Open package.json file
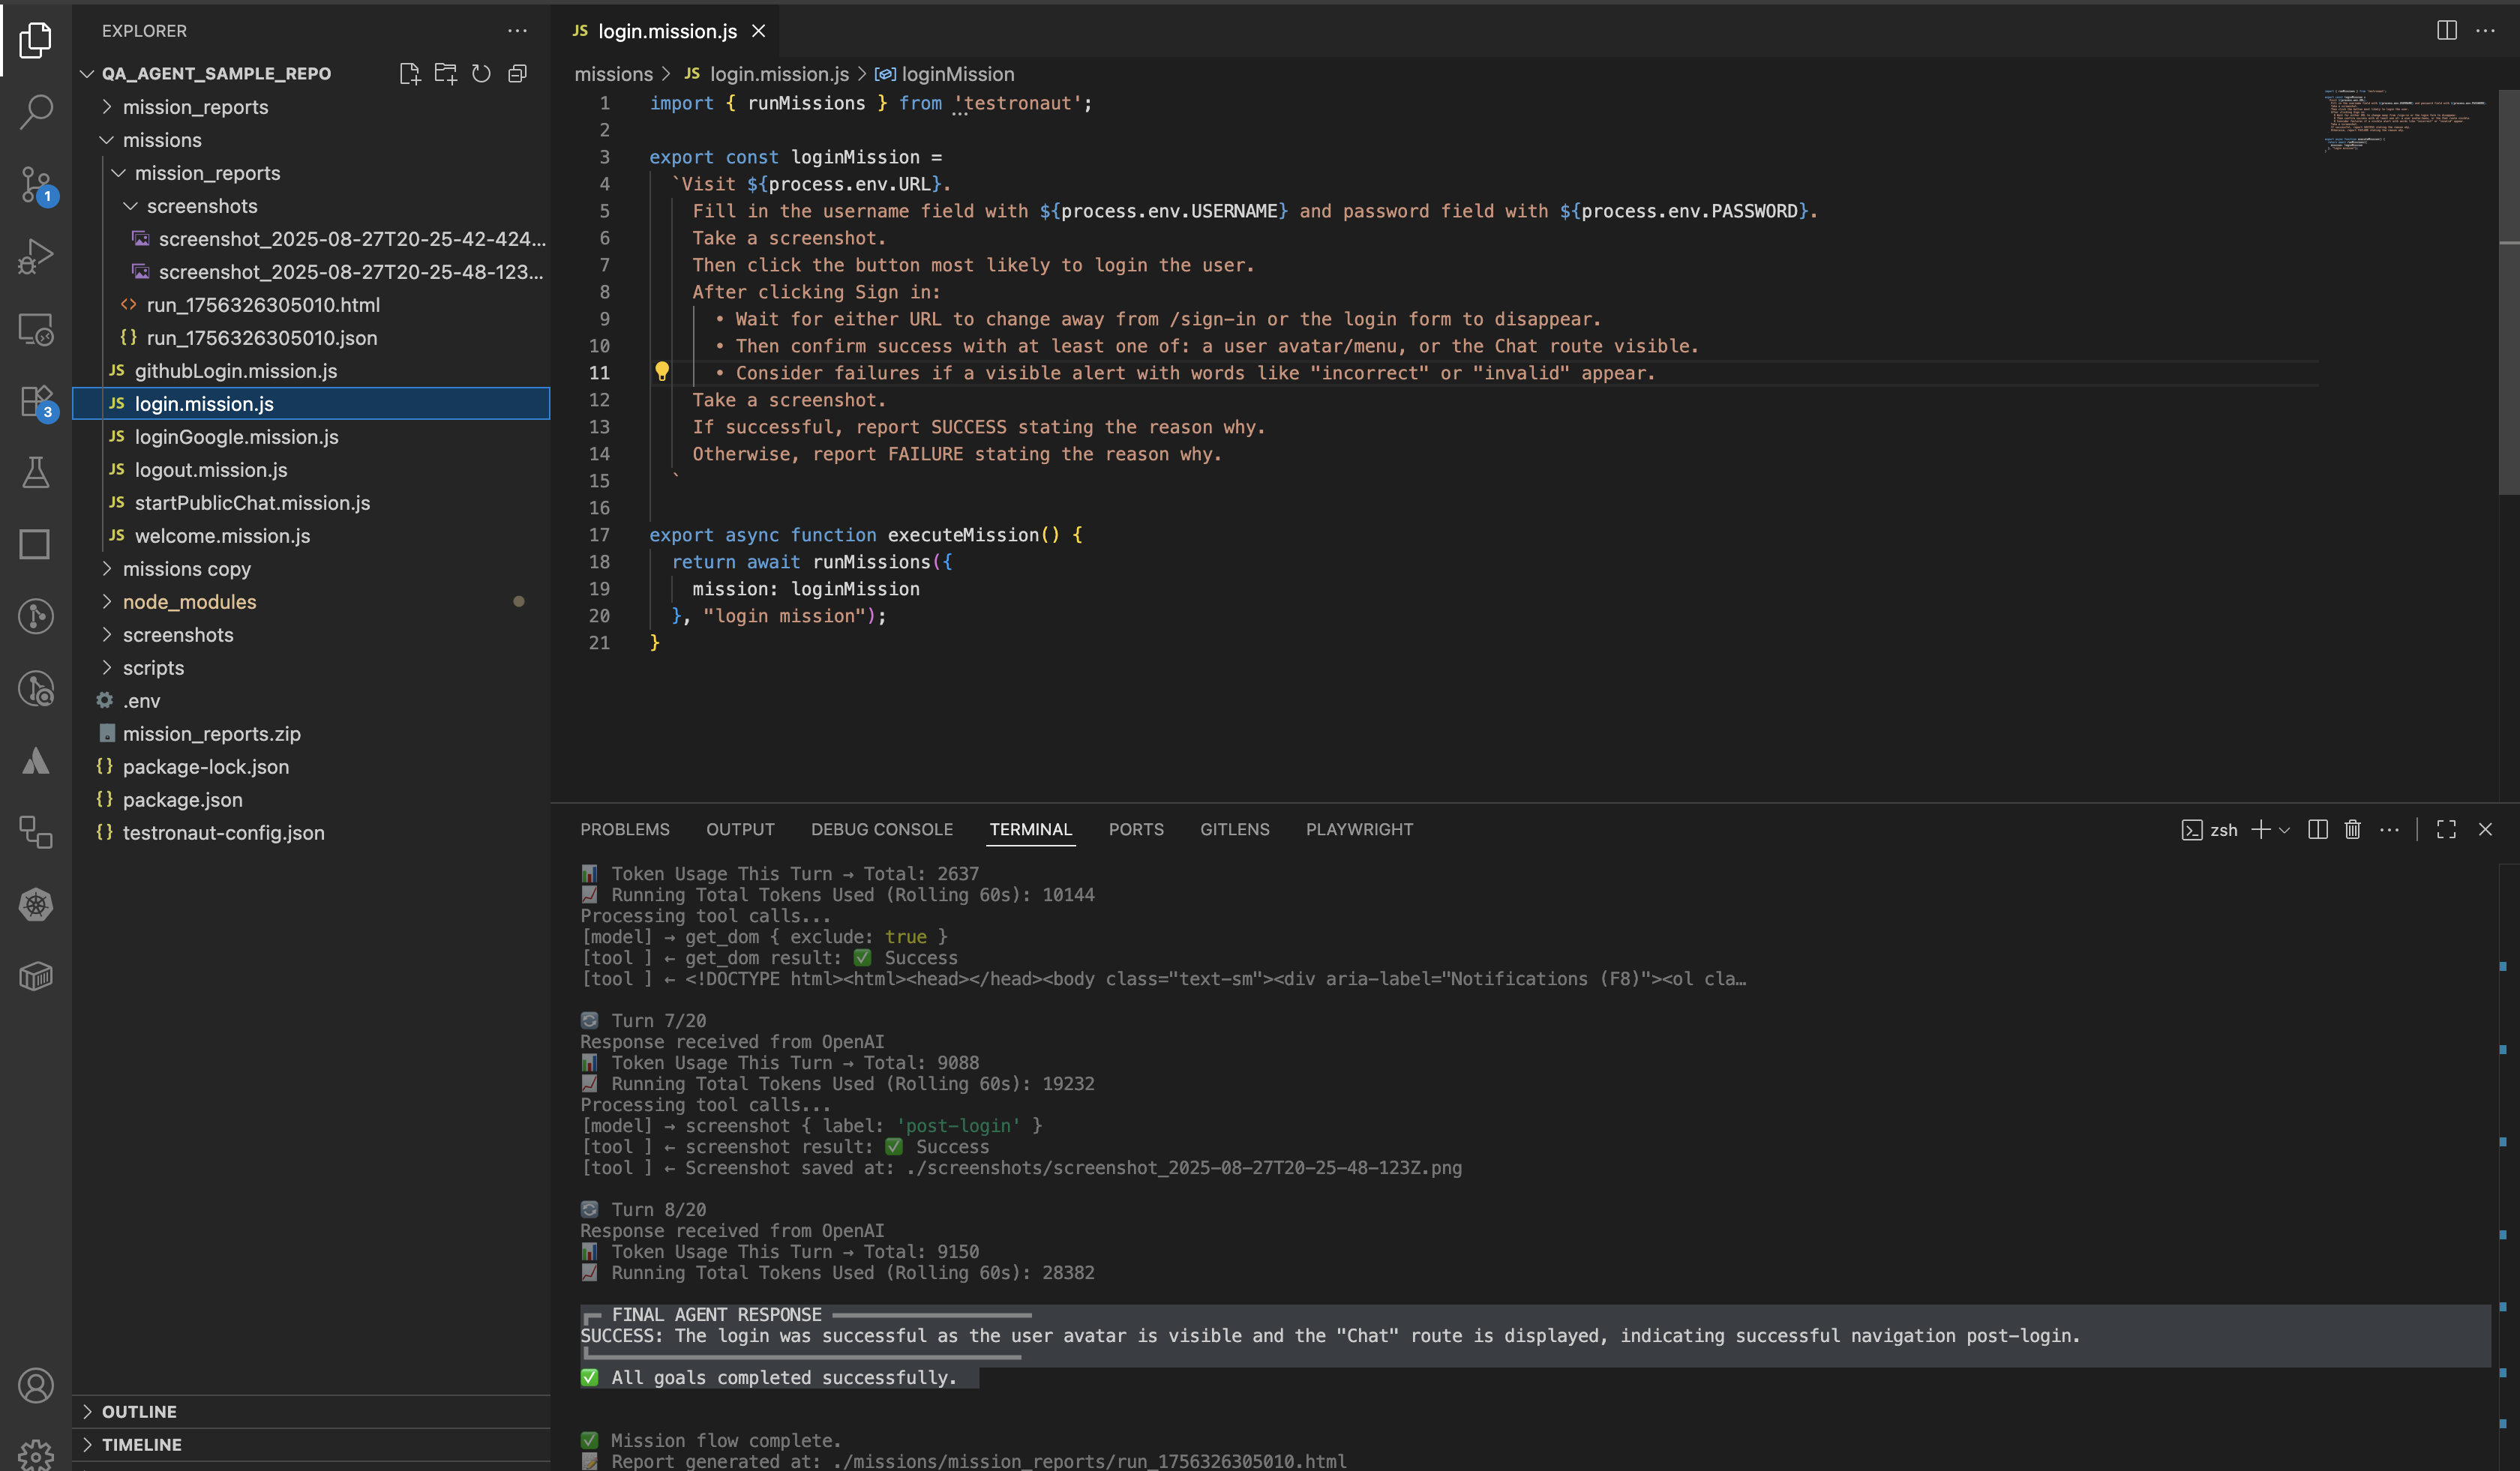2520x1471 pixels. click(311, 799)
